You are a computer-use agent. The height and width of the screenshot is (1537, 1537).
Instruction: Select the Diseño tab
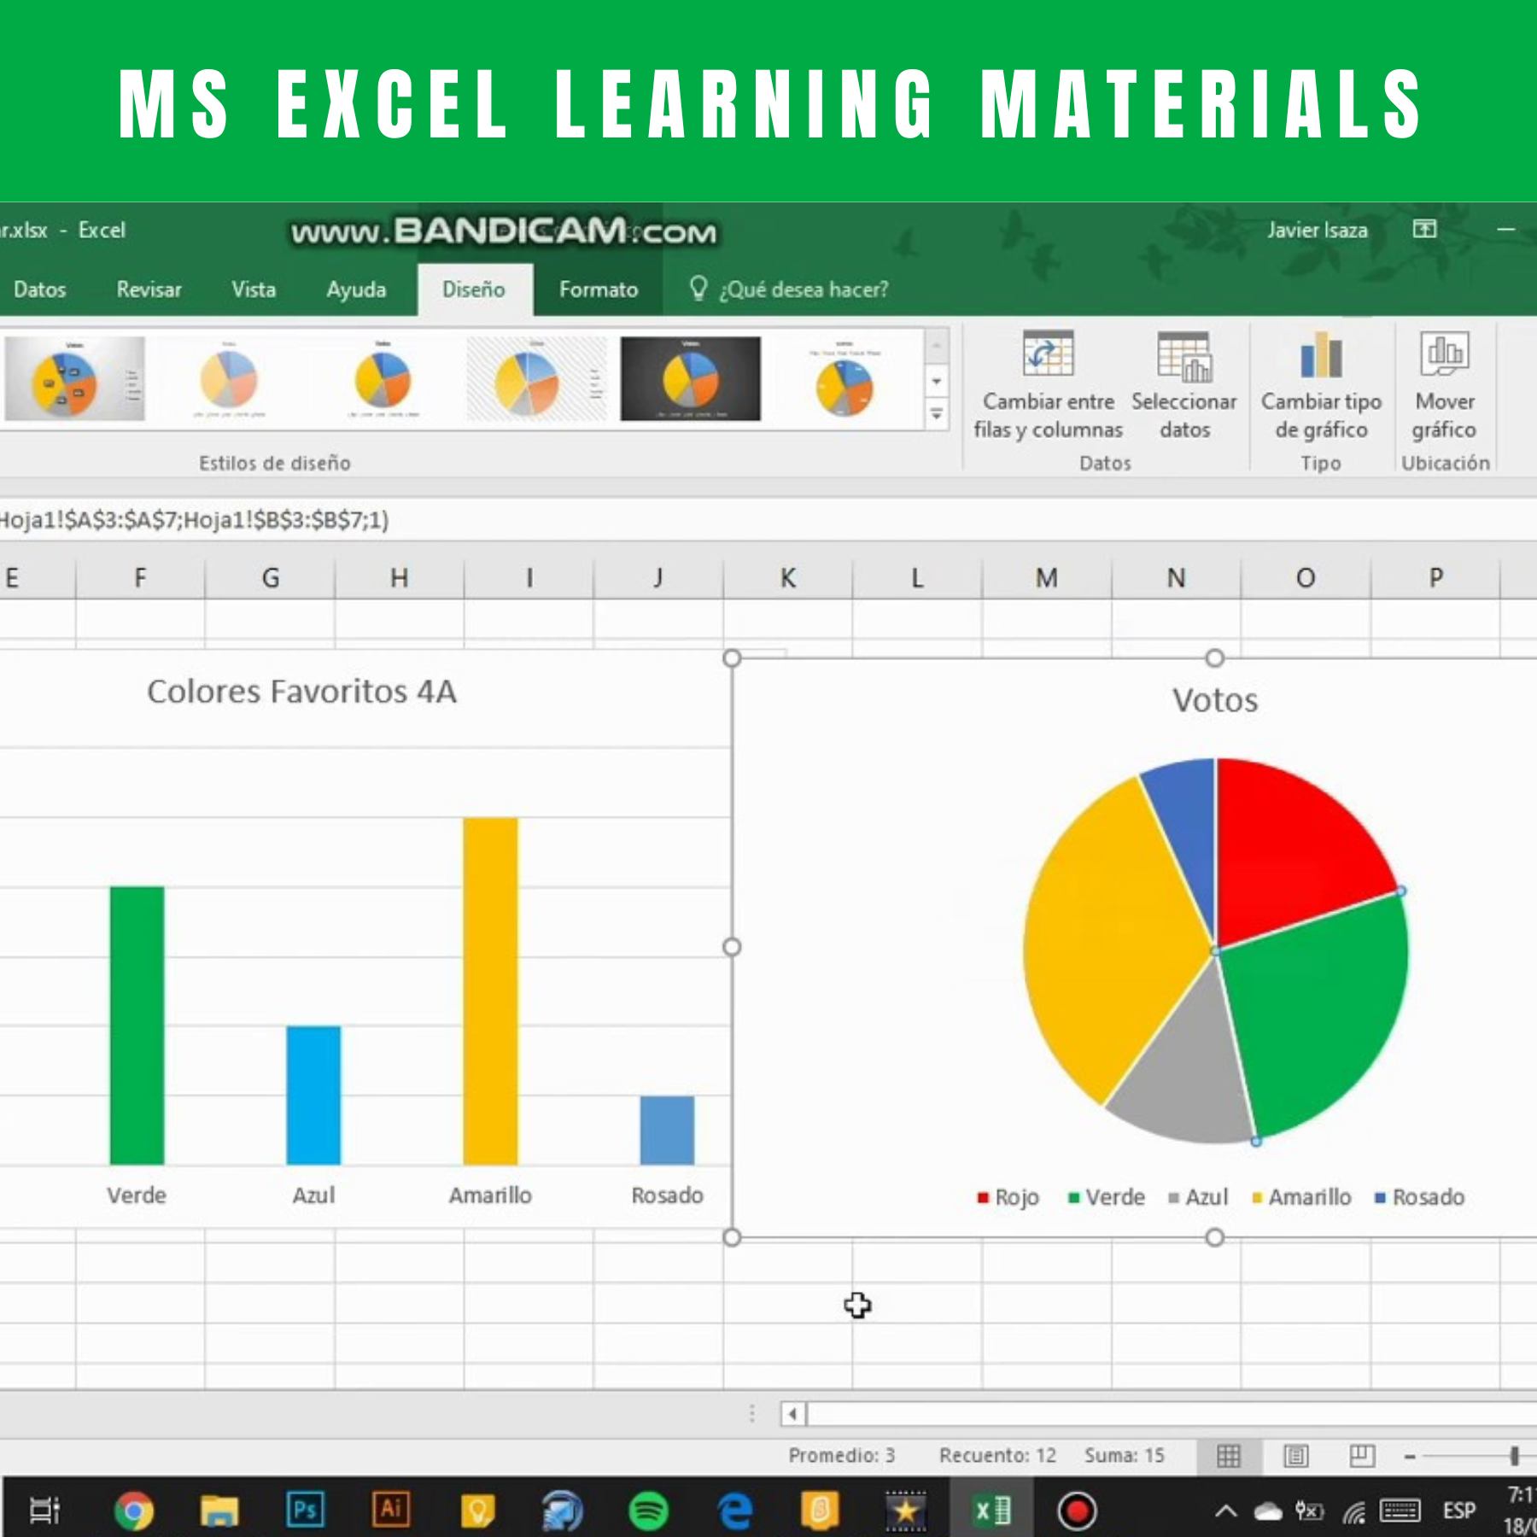(474, 289)
